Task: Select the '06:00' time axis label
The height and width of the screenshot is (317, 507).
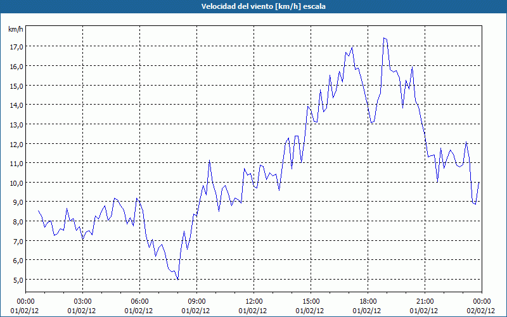Action: point(139,302)
